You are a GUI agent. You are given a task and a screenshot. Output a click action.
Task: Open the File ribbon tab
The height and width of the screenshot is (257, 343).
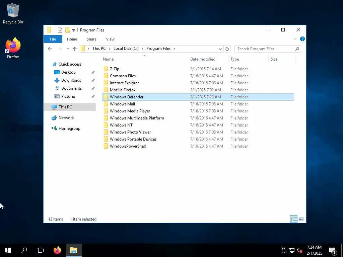click(53, 39)
